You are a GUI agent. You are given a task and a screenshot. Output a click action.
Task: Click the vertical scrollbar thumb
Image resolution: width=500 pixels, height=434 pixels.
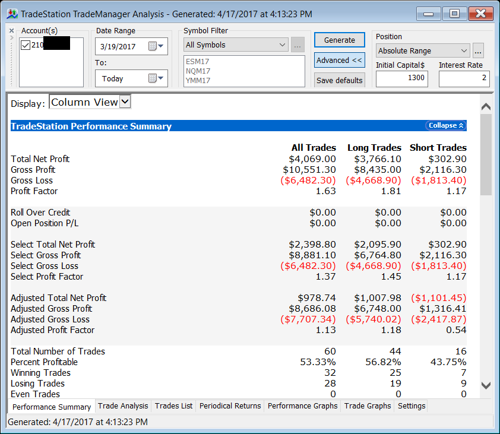click(486, 154)
